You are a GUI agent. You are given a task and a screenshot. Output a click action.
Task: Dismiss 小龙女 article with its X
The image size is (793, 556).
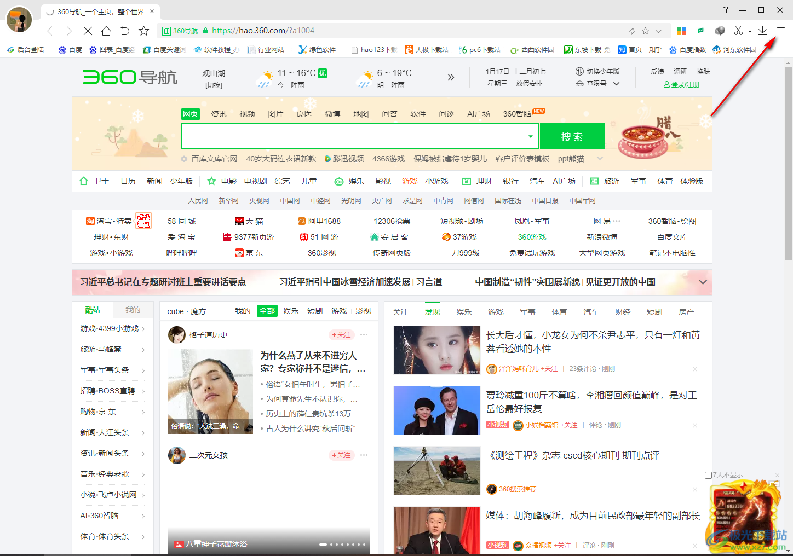click(x=695, y=369)
